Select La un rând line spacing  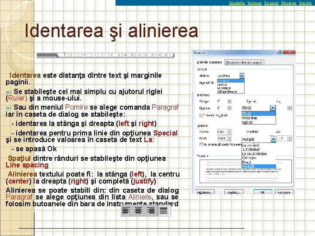[x=259, y=145]
